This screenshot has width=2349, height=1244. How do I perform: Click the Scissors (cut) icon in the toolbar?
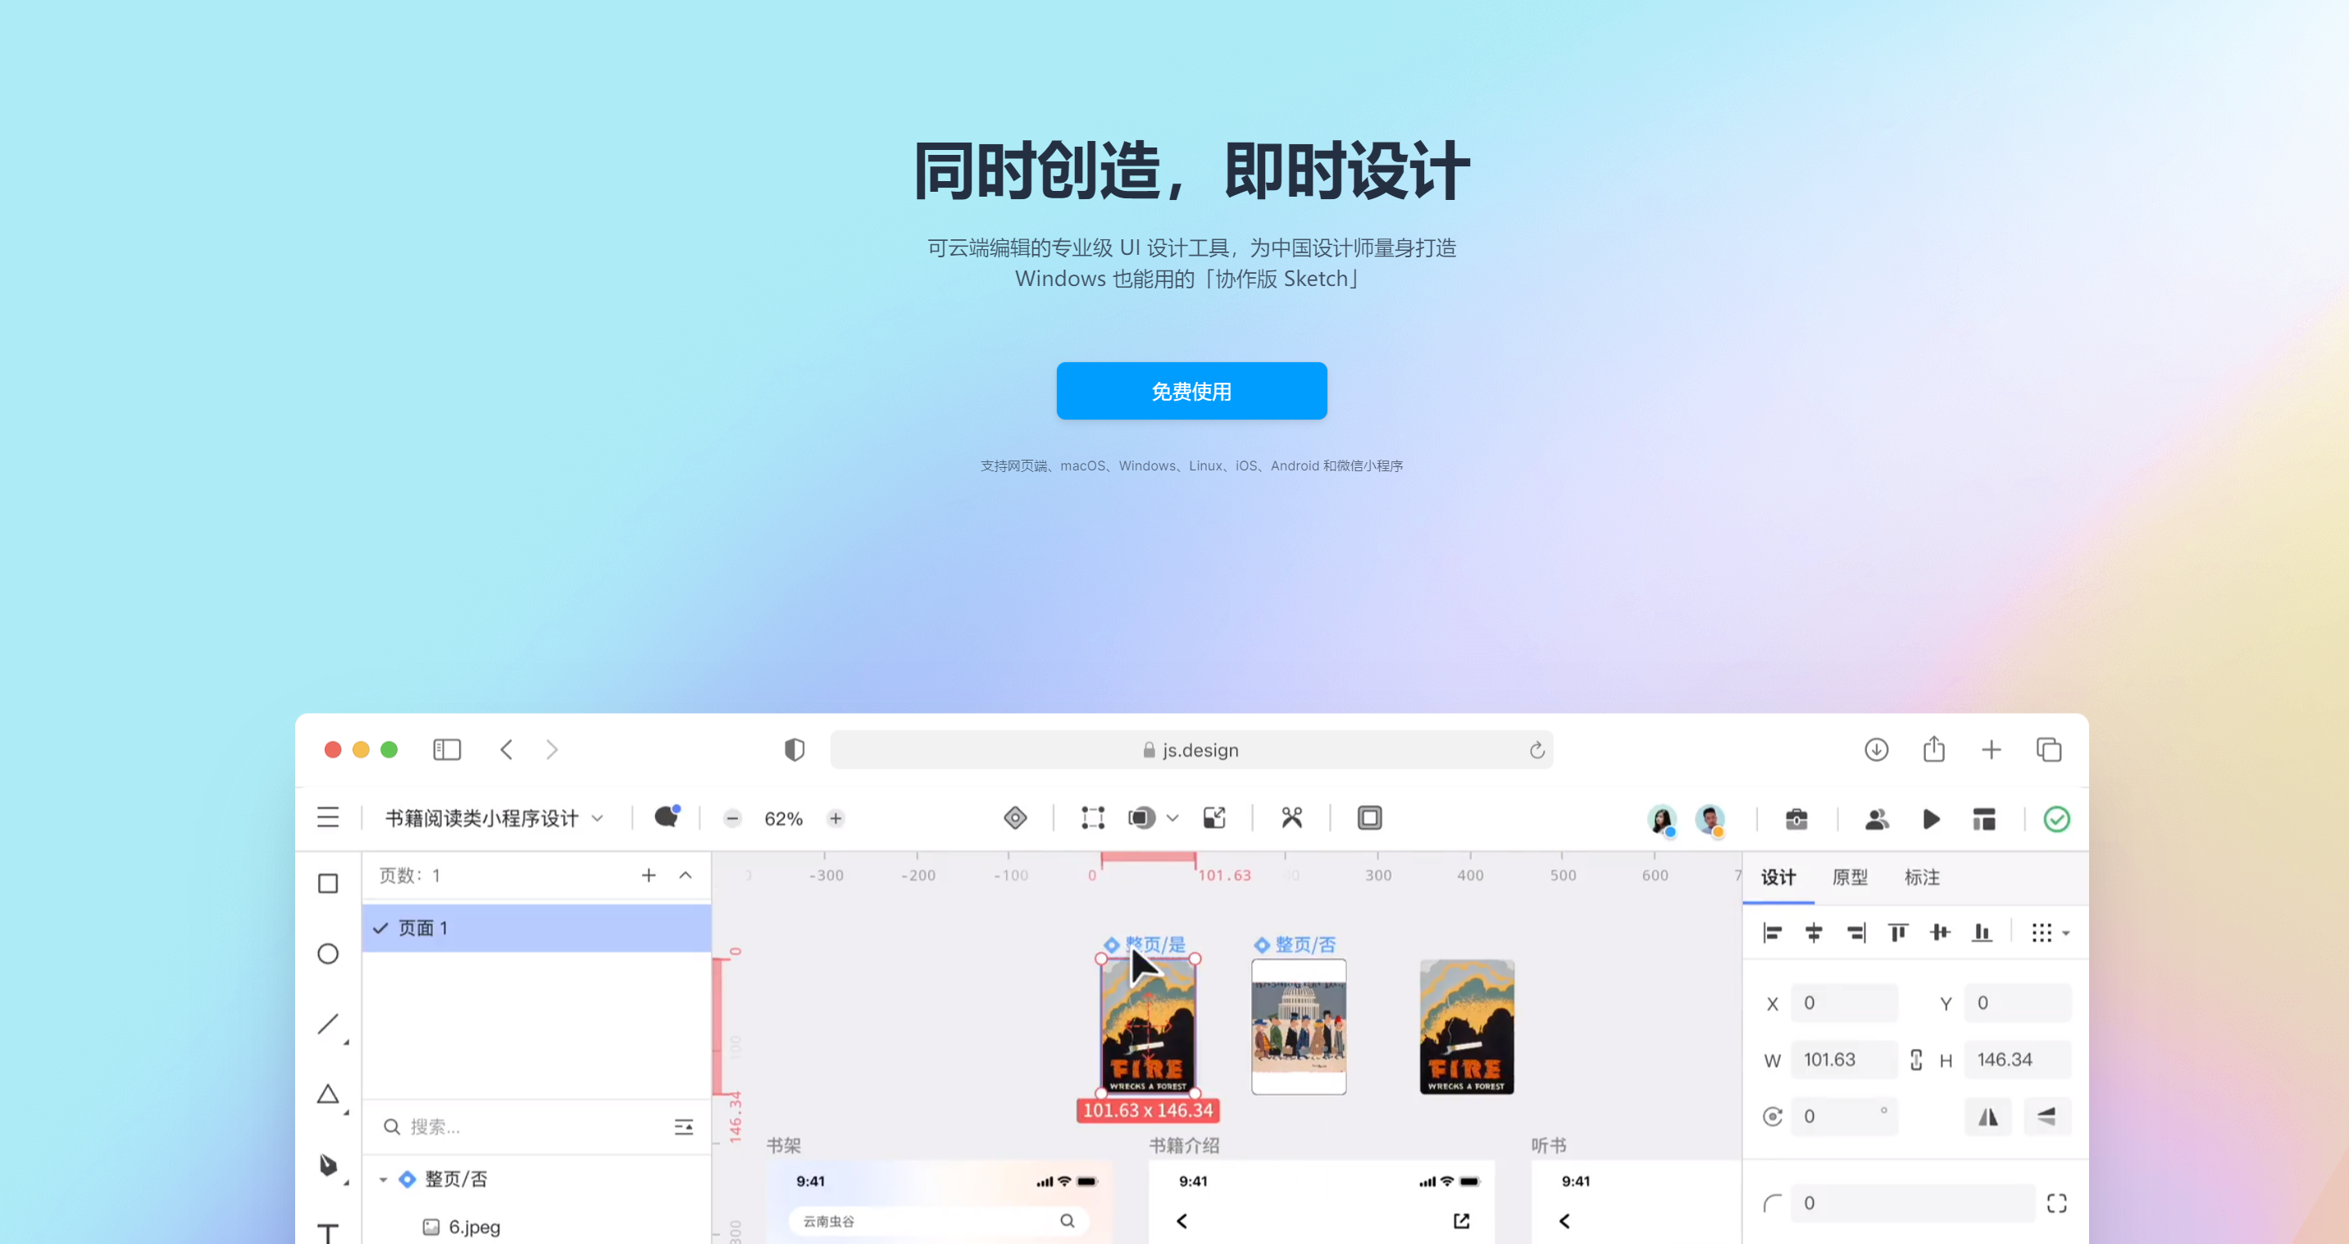tap(1291, 818)
